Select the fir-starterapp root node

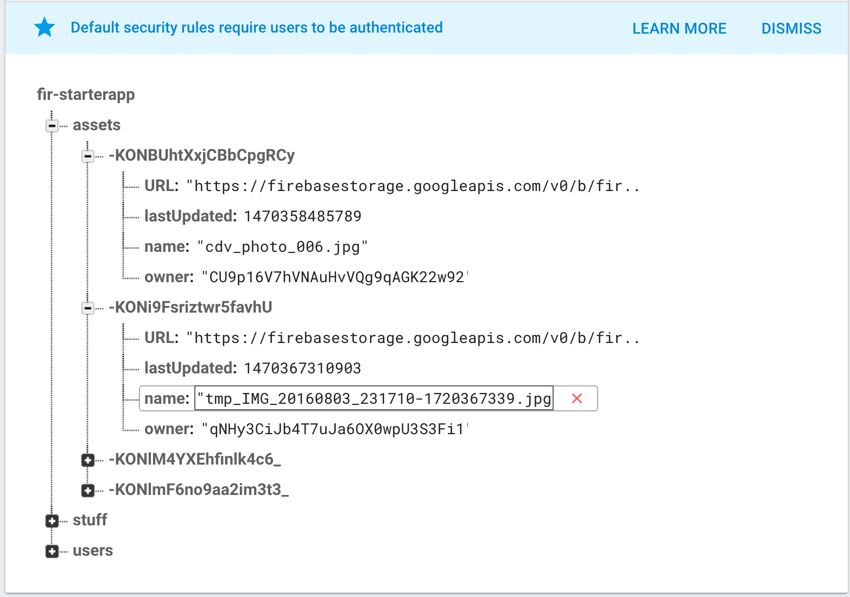tap(86, 94)
